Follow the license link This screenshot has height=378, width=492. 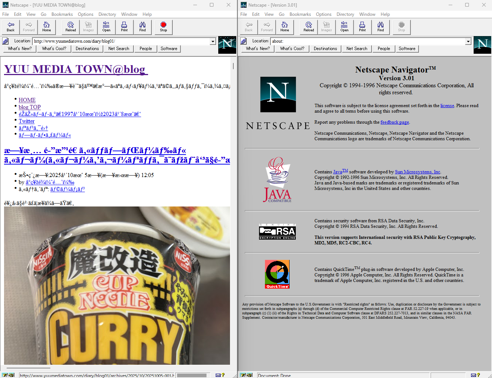point(447,106)
